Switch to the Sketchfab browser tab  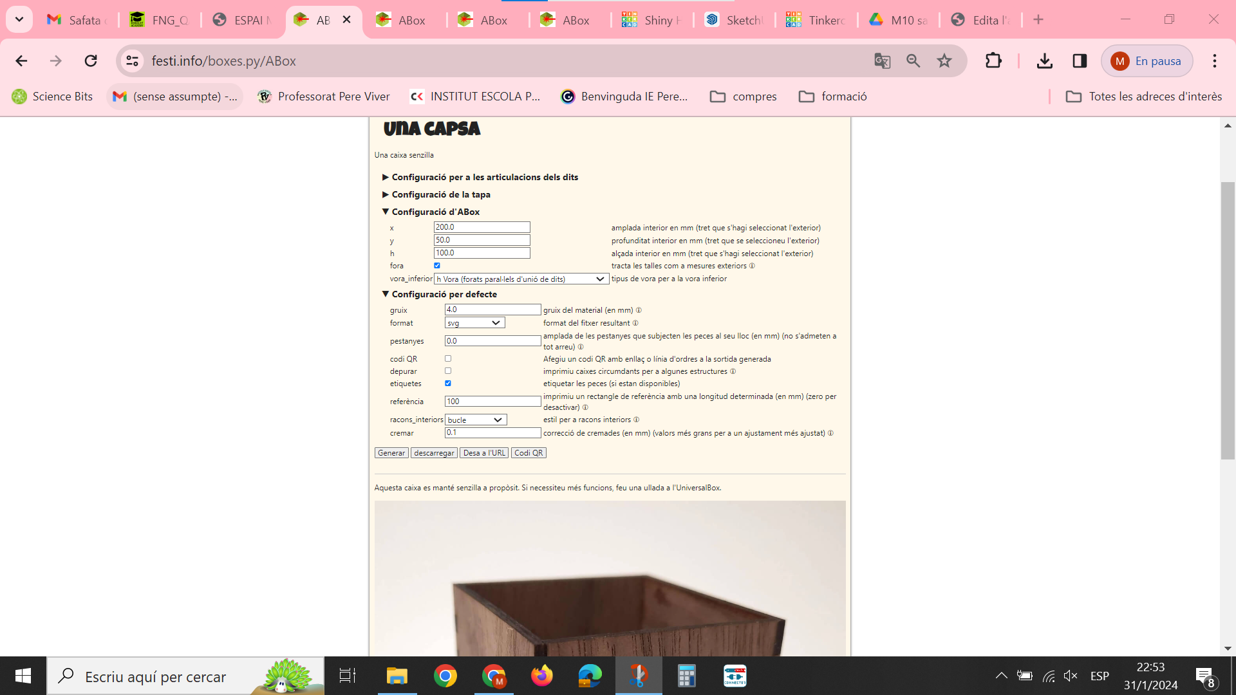coord(734,20)
